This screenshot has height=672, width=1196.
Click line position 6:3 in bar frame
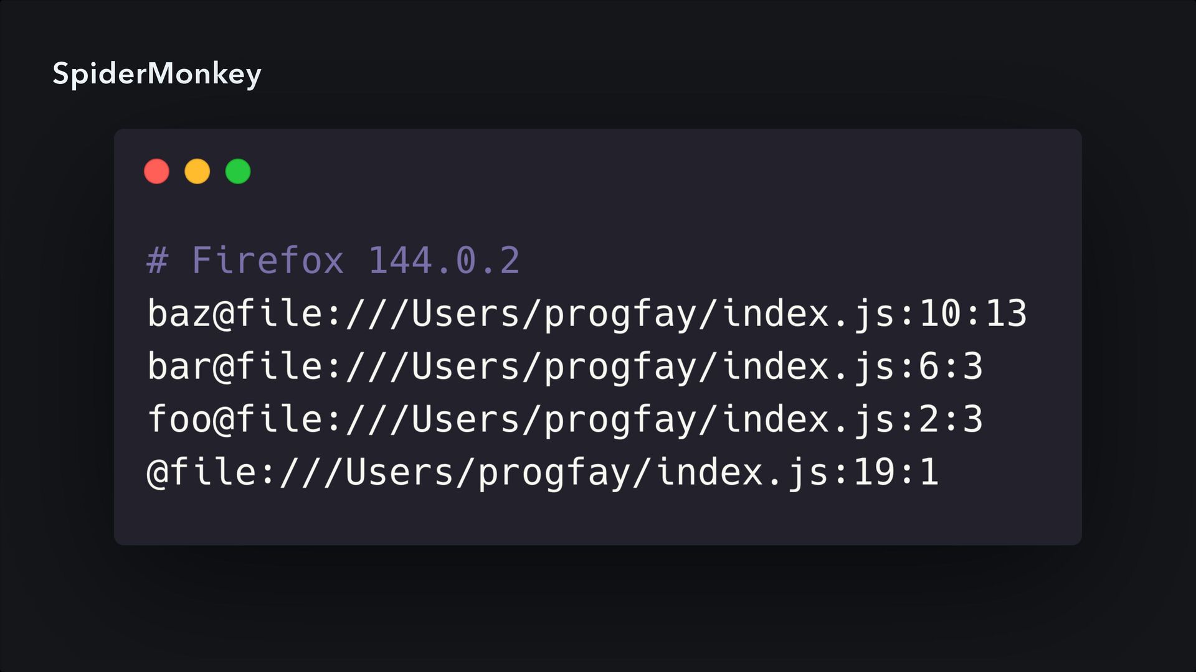click(x=951, y=366)
